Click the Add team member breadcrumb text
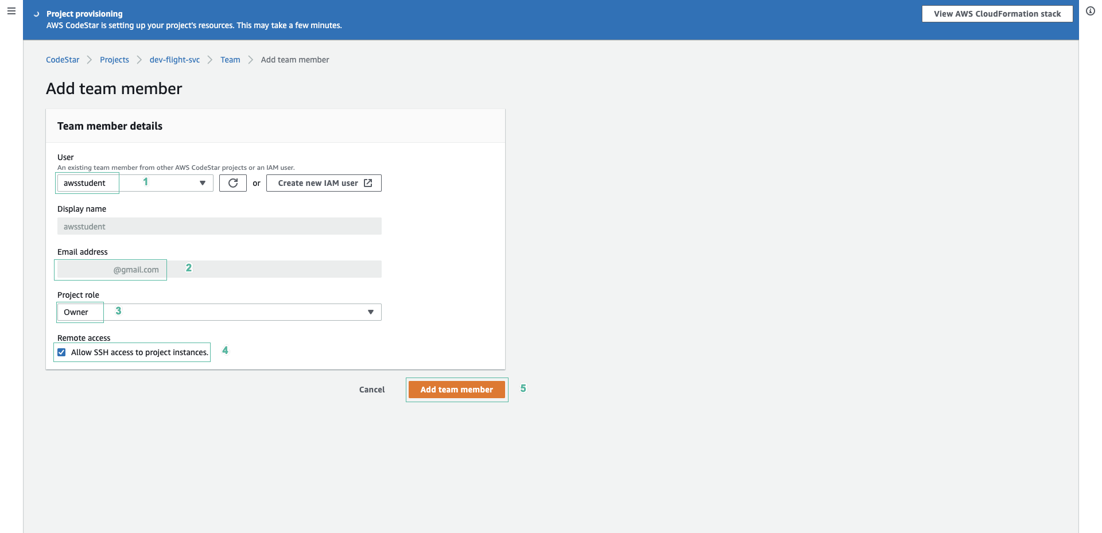The width and height of the screenshot is (1102, 533). [x=295, y=60]
